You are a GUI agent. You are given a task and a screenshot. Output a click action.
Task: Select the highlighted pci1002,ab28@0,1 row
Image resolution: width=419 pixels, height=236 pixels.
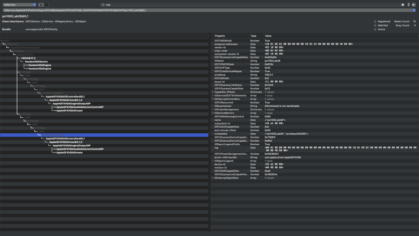104,135
